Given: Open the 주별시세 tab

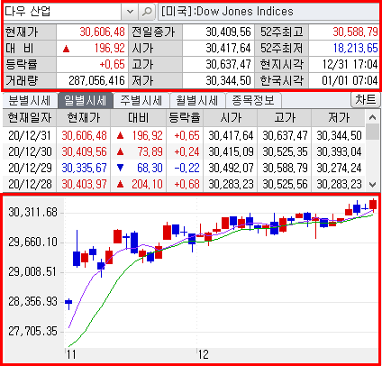Looking at the screenshot, I should click(x=141, y=101).
